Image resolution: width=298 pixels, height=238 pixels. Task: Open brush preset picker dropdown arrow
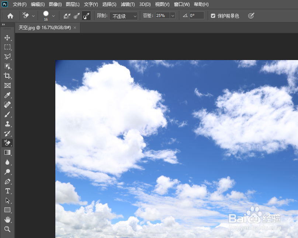[x=53, y=16]
